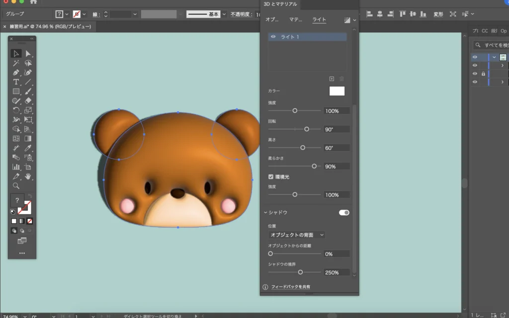Screen dimensions: 509x318
Task: Switch to the オブ... object tab
Action: pos(272,20)
